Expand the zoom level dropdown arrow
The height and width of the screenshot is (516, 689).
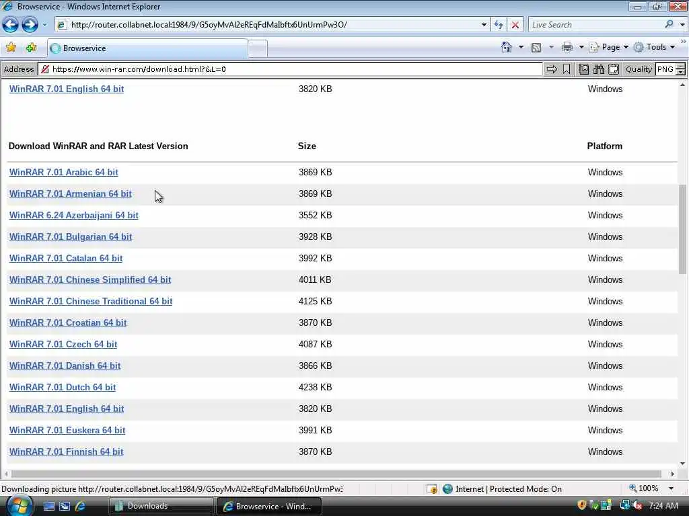coord(671,488)
